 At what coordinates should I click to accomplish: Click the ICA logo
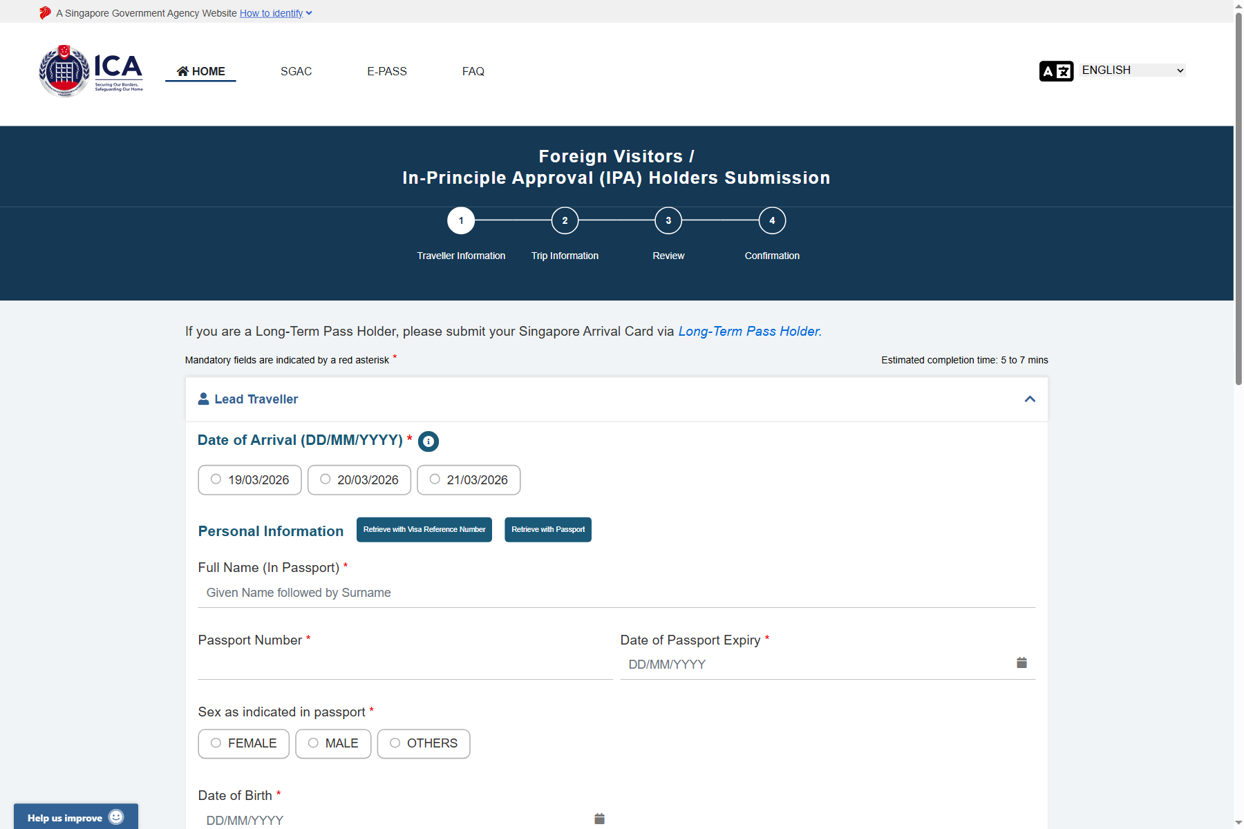91,71
